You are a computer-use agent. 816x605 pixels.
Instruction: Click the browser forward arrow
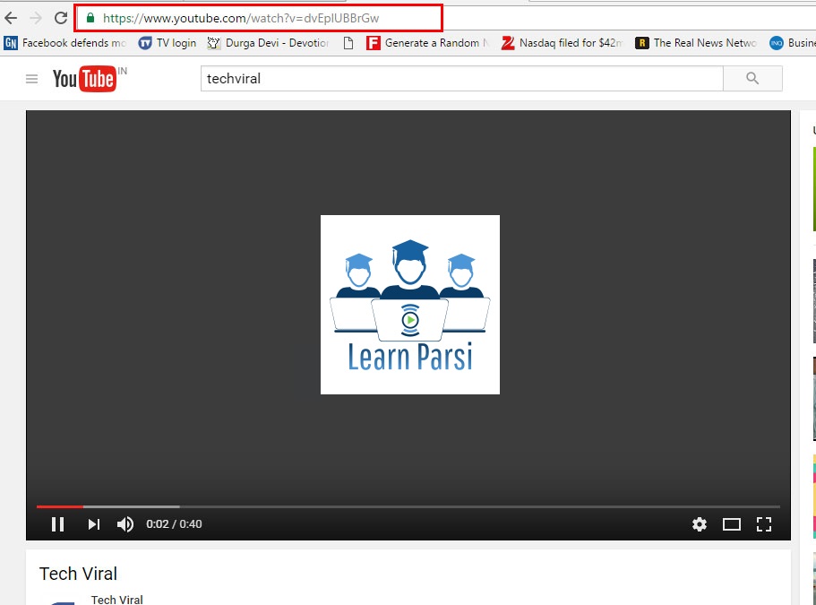[x=36, y=18]
